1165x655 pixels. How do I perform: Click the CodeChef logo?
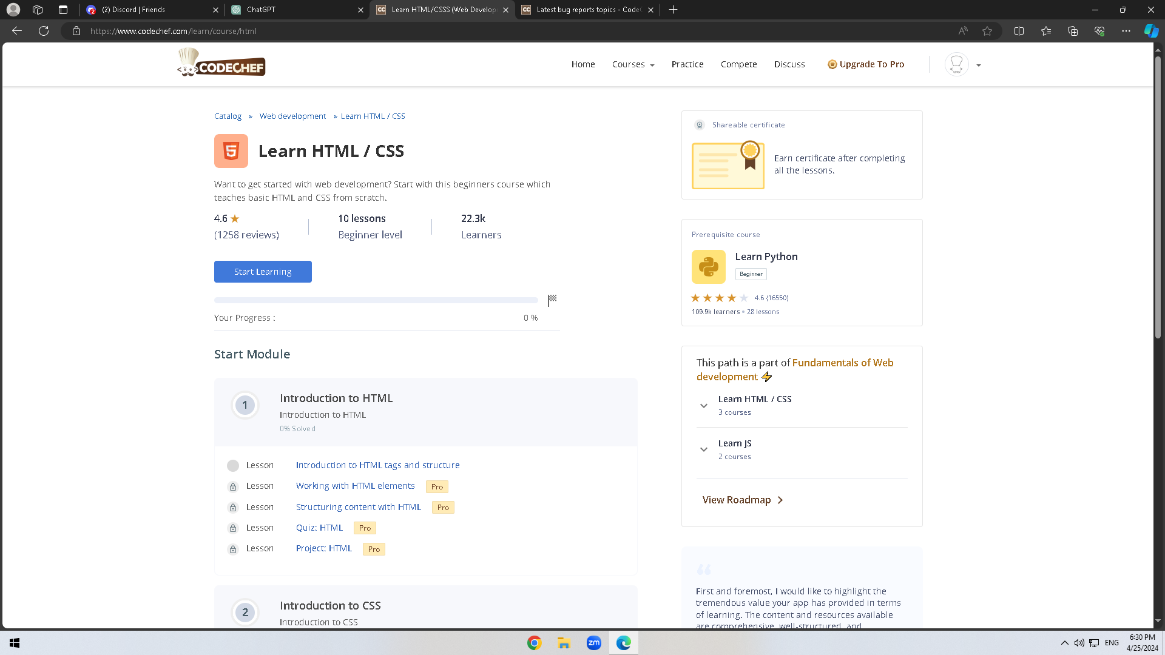221,63
